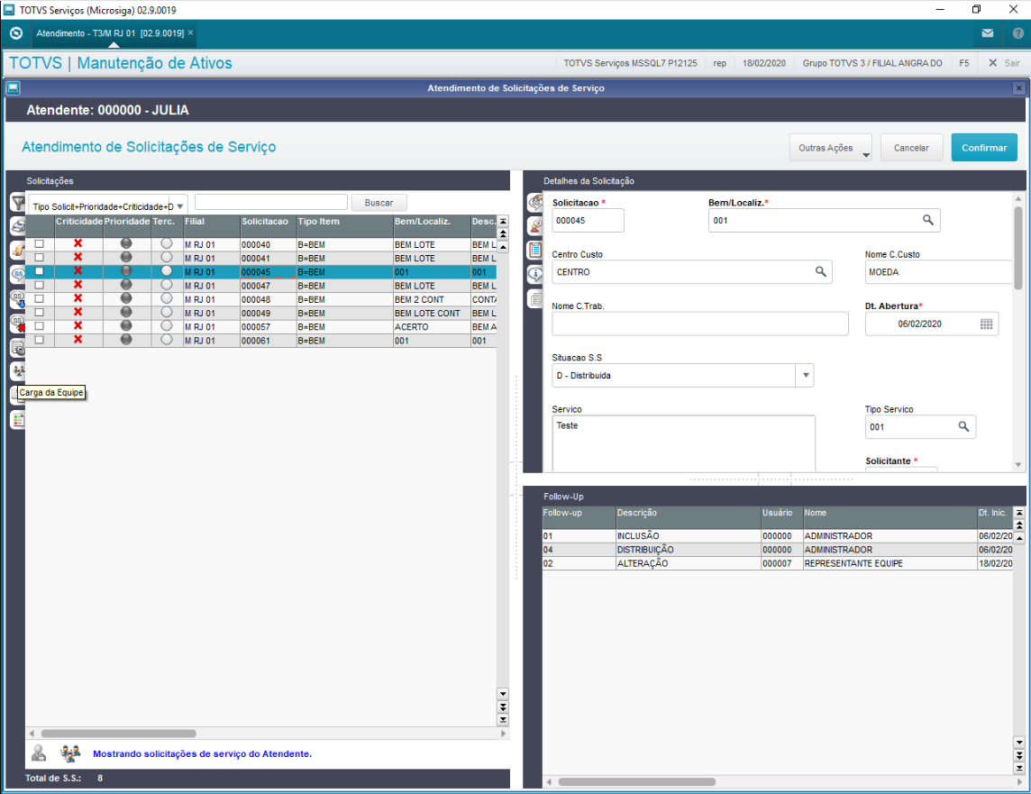The width and height of the screenshot is (1031, 794).
Task: Click the Buscar button
Action: pos(379,203)
